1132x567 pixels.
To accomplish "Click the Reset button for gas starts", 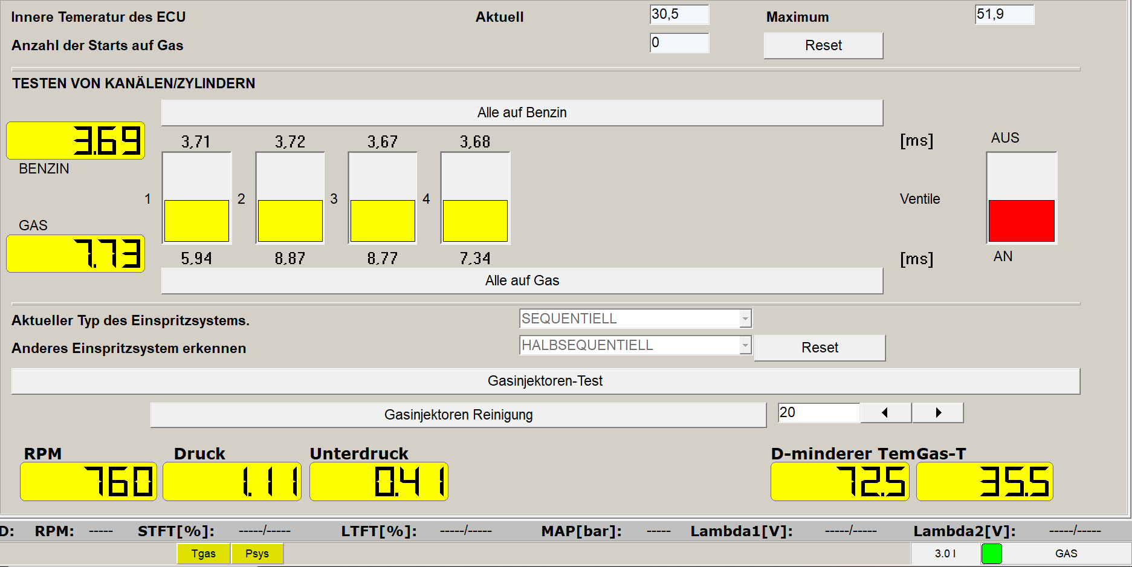I will (x=823, y=45).
